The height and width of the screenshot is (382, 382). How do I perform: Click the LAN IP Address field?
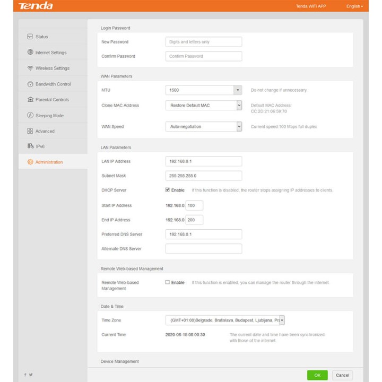(x=204, y=161)
